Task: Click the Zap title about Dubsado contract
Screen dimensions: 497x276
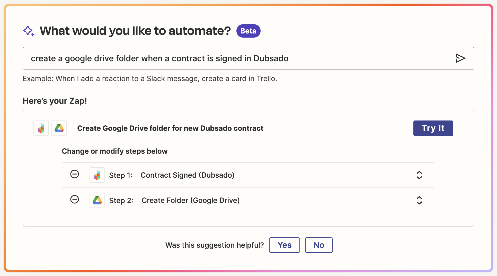Action: pos(170,128)
